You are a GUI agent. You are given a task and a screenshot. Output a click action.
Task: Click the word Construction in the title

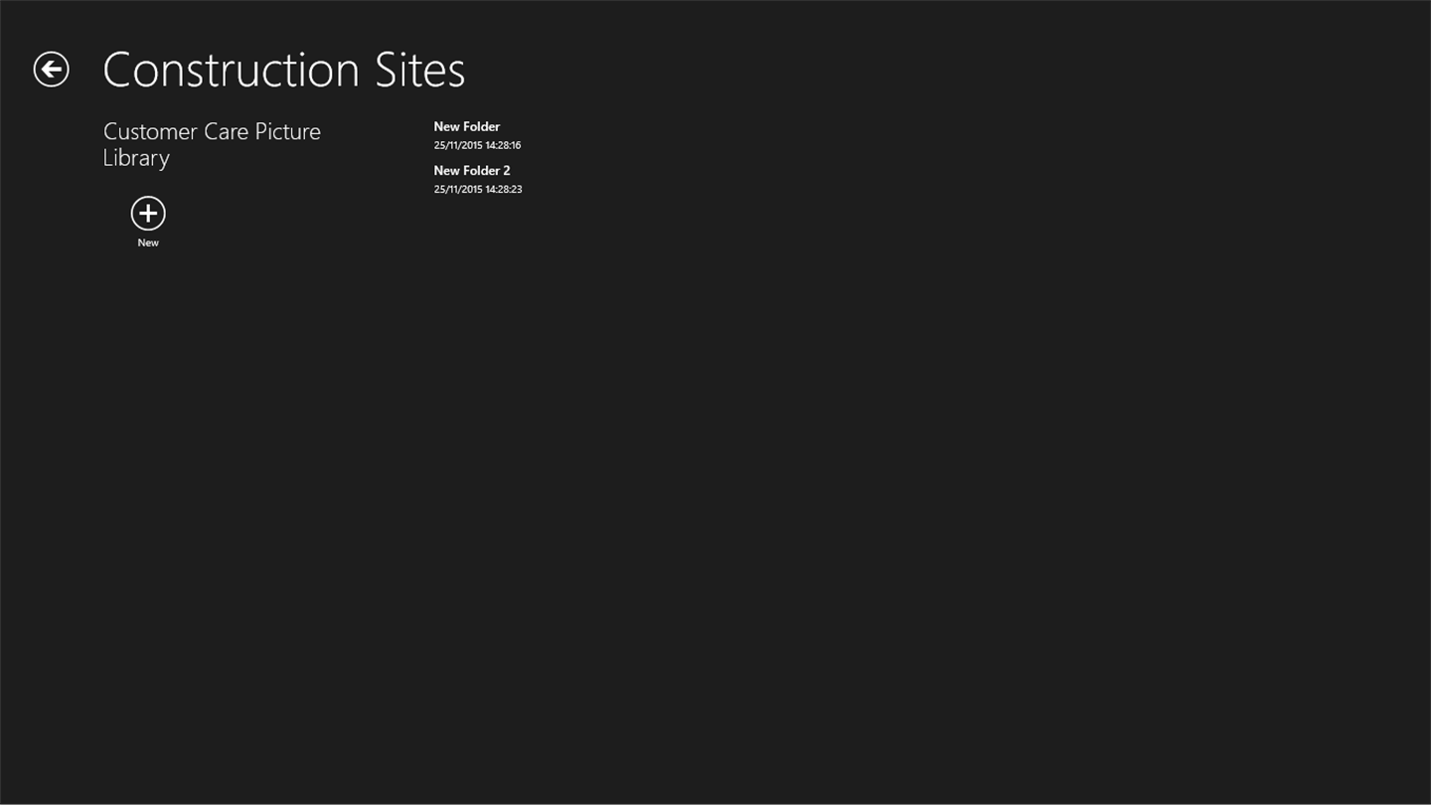click(231, 70)
